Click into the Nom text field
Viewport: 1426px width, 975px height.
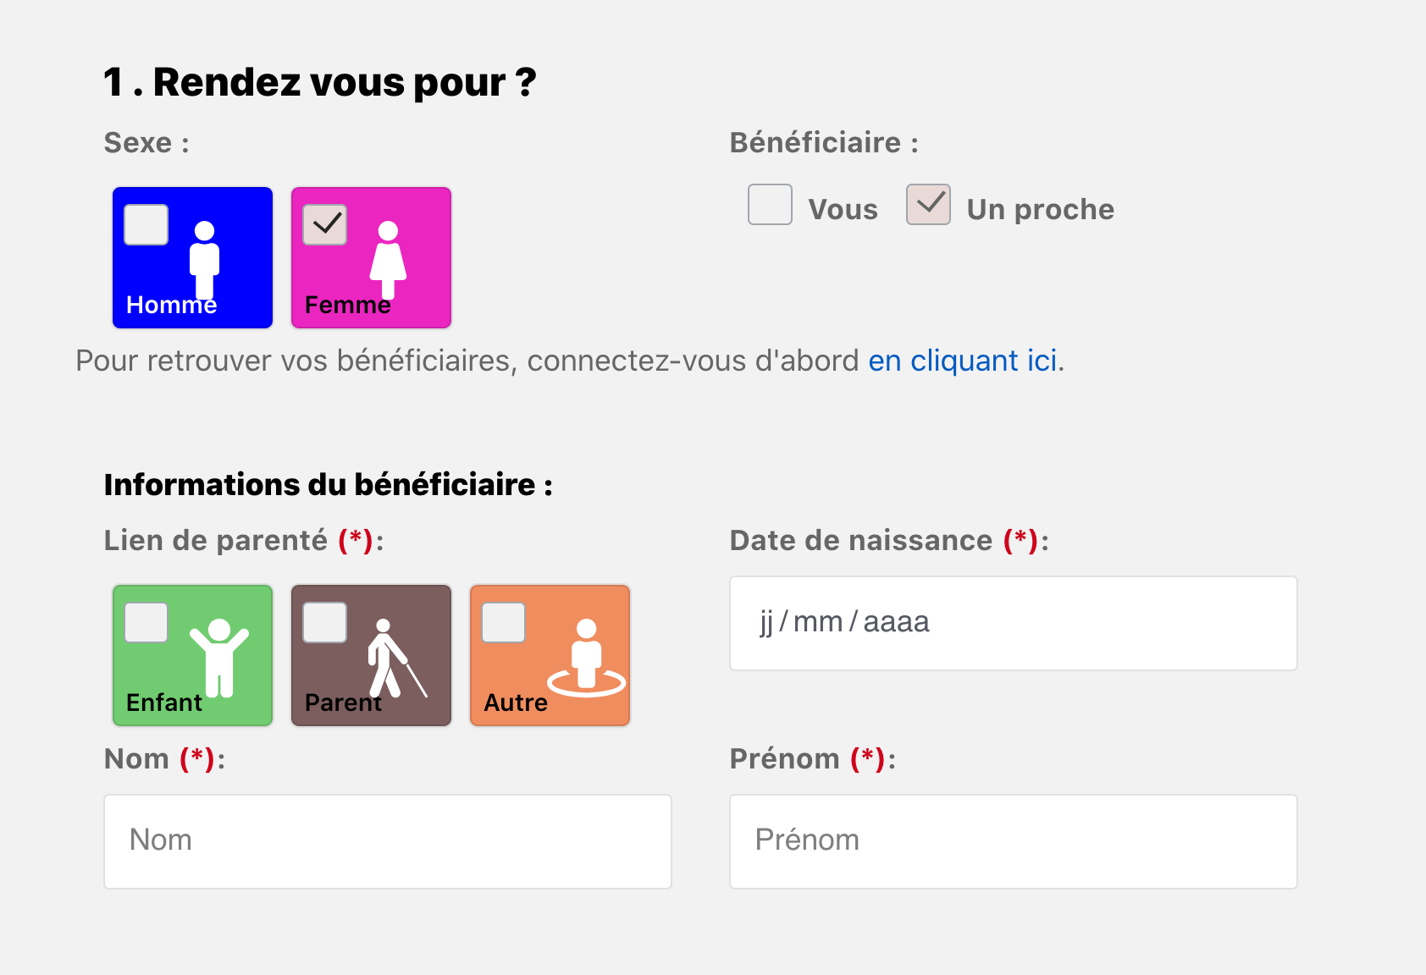[x=387, y=841]
